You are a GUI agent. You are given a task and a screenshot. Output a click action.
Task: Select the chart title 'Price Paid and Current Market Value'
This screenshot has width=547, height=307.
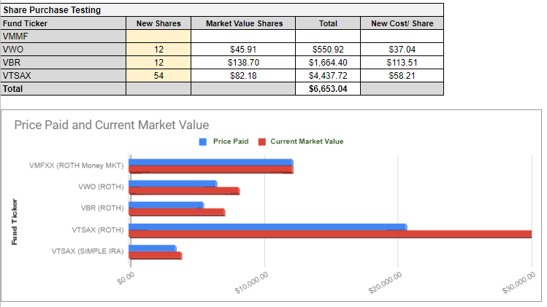pos(111,125)
